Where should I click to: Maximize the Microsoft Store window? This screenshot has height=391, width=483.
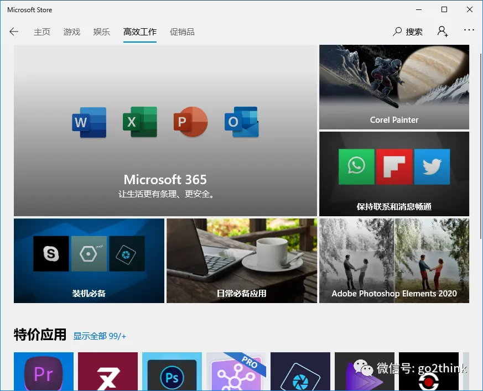point(444,9)
